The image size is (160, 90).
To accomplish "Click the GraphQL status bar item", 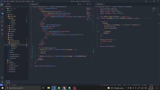I will [144, 85].
